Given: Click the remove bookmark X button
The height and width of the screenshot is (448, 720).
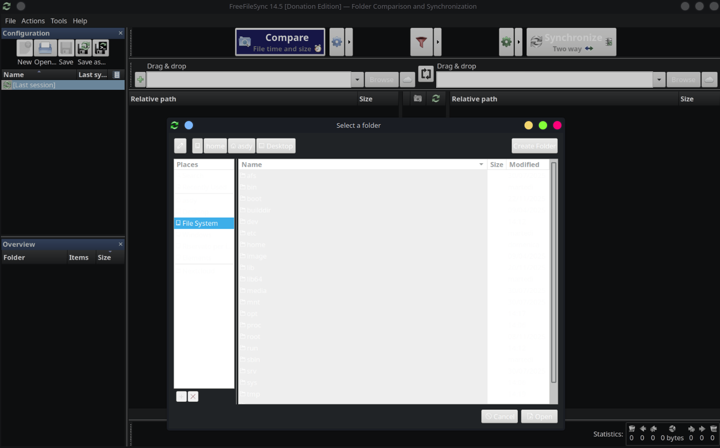Looking at the screenshot, I should tap(193, 396).
